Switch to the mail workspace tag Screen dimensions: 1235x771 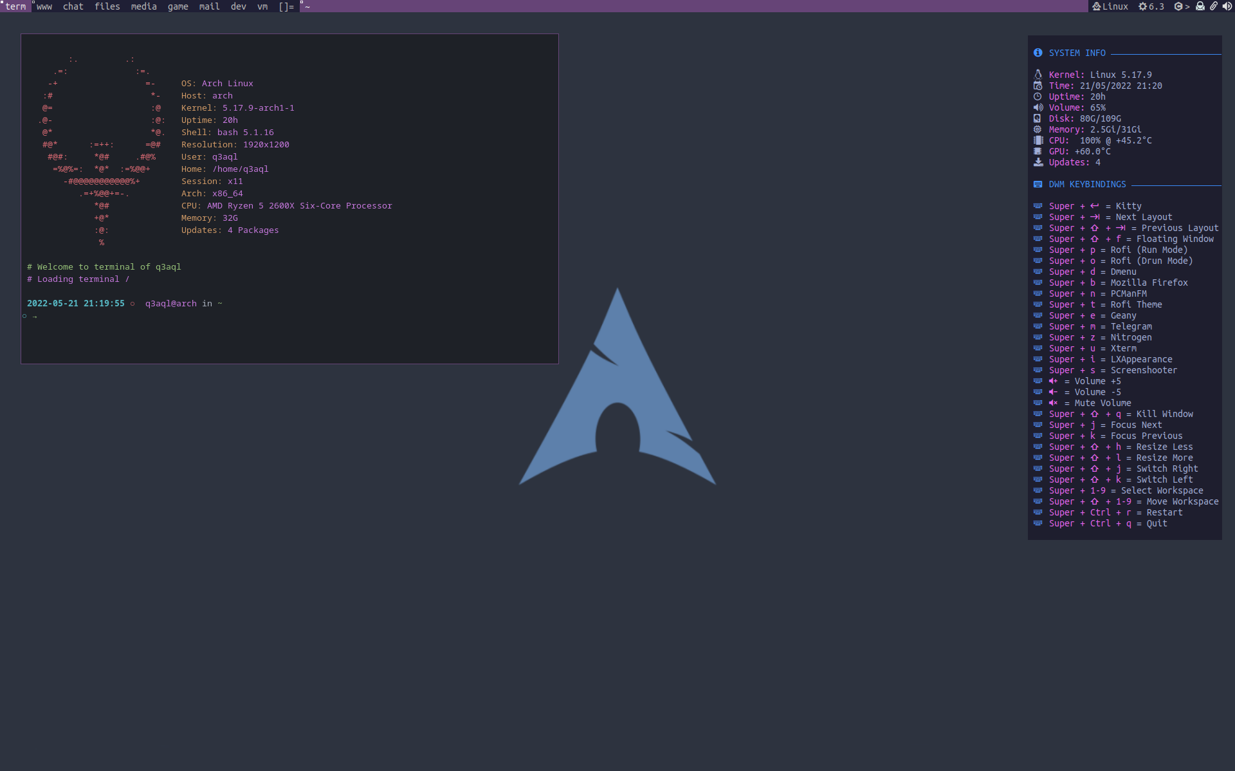(x=210, y=6)
